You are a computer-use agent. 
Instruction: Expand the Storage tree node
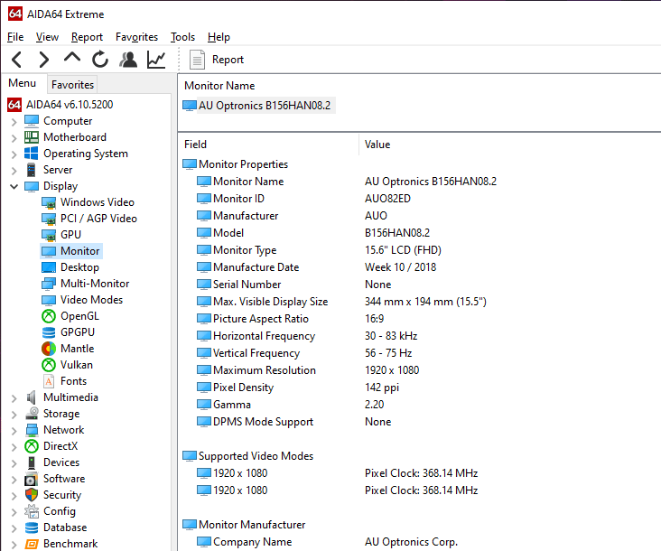14,415
